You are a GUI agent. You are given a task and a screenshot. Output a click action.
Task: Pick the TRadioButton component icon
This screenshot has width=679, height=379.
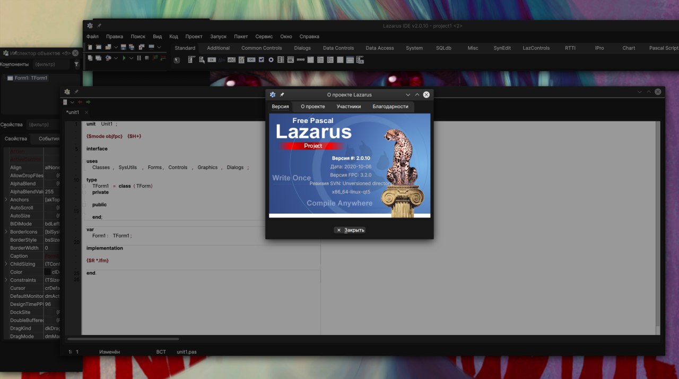point(271,60)
